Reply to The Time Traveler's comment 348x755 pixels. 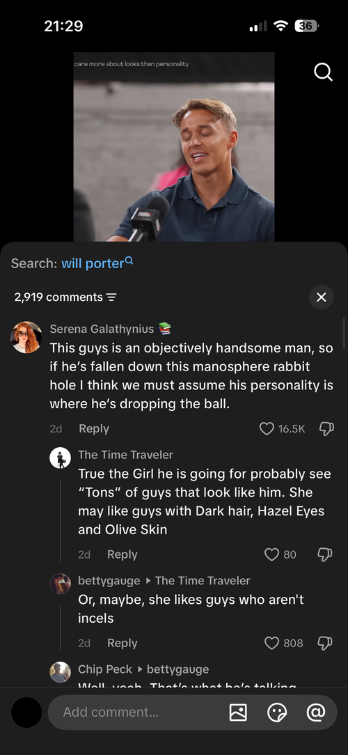coord(122,554)
